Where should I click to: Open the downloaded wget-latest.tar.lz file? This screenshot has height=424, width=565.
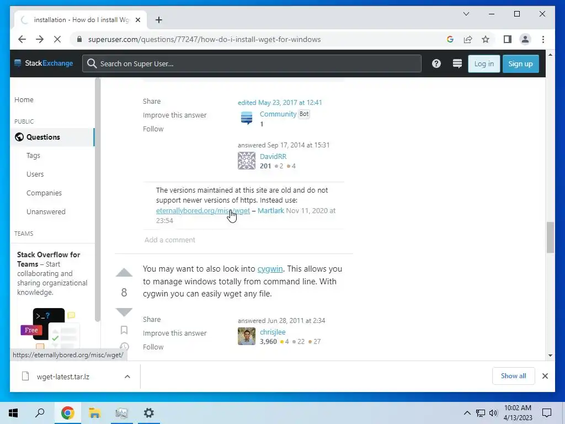pos(63,377)
